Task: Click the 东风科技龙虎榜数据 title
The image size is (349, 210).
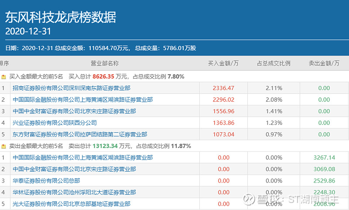Action: [x=61, y=17]
